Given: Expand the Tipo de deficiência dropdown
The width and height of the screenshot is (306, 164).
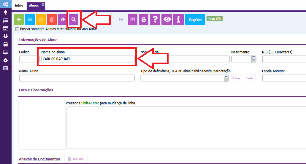Looking at the screenshot, I should pos(226,77).
